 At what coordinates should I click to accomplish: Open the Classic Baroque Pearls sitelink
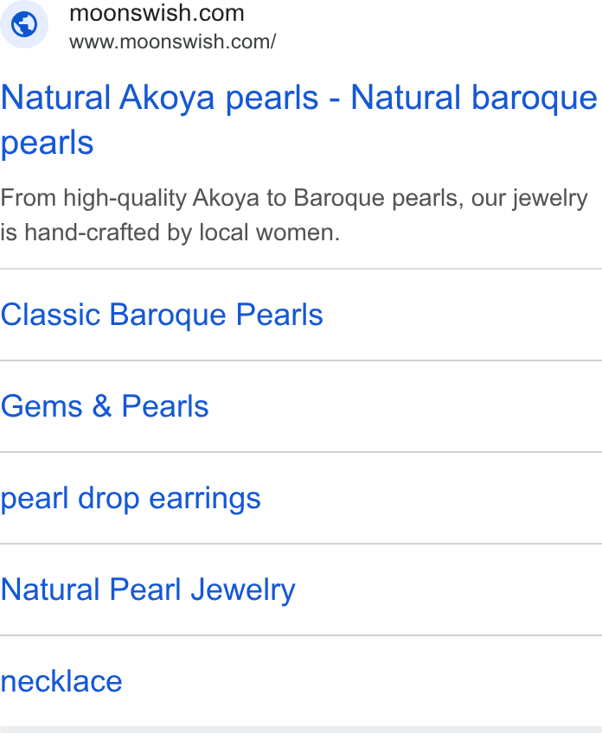point(162,314)
